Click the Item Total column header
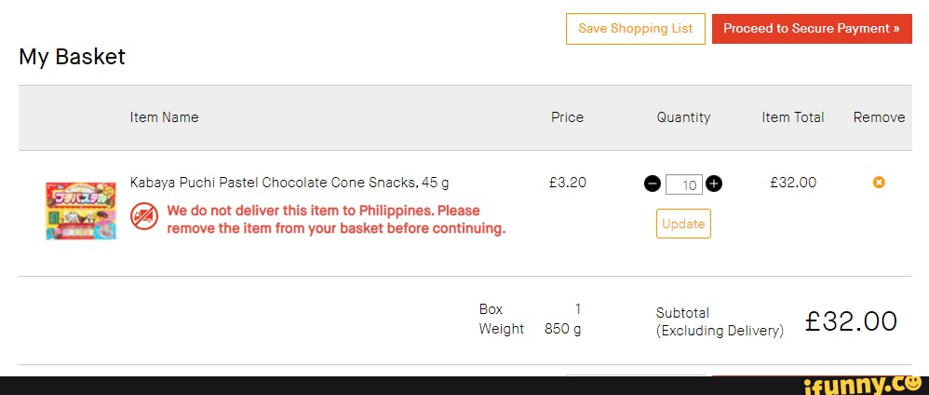The width and height of the screenshot is (929, 395). tap(792, 117)
